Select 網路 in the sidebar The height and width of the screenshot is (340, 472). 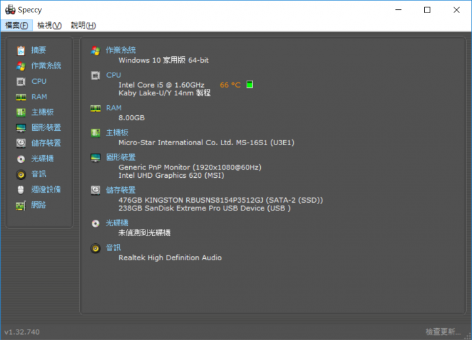[x=39, y=205]
